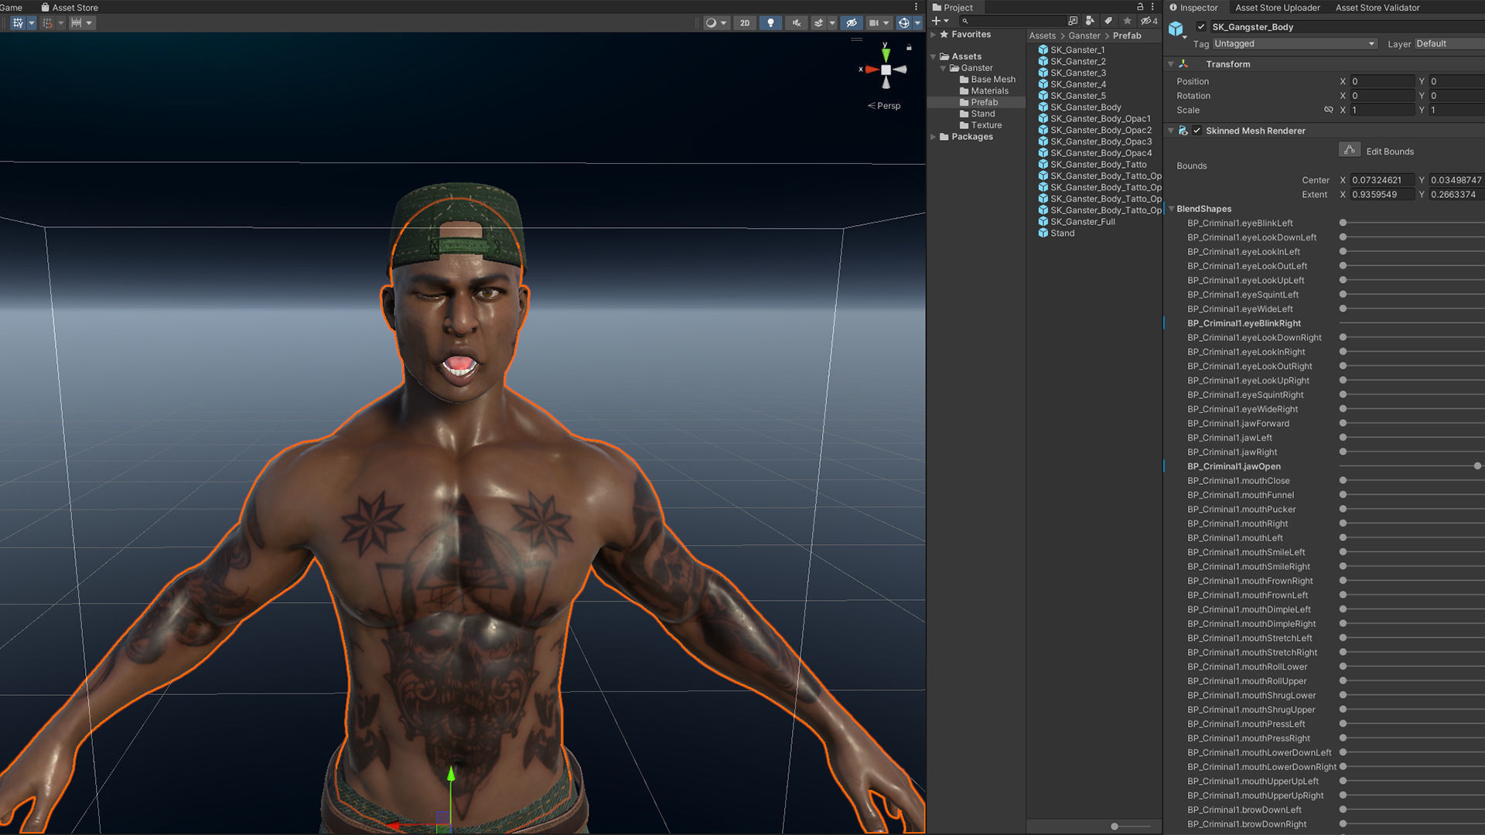The image size is (1485, 835).
Task: Toggle scene lighting bulb icon
Action: pos(770,23)
